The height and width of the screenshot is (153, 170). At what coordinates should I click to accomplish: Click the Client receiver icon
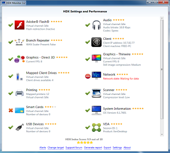point(96,42)
